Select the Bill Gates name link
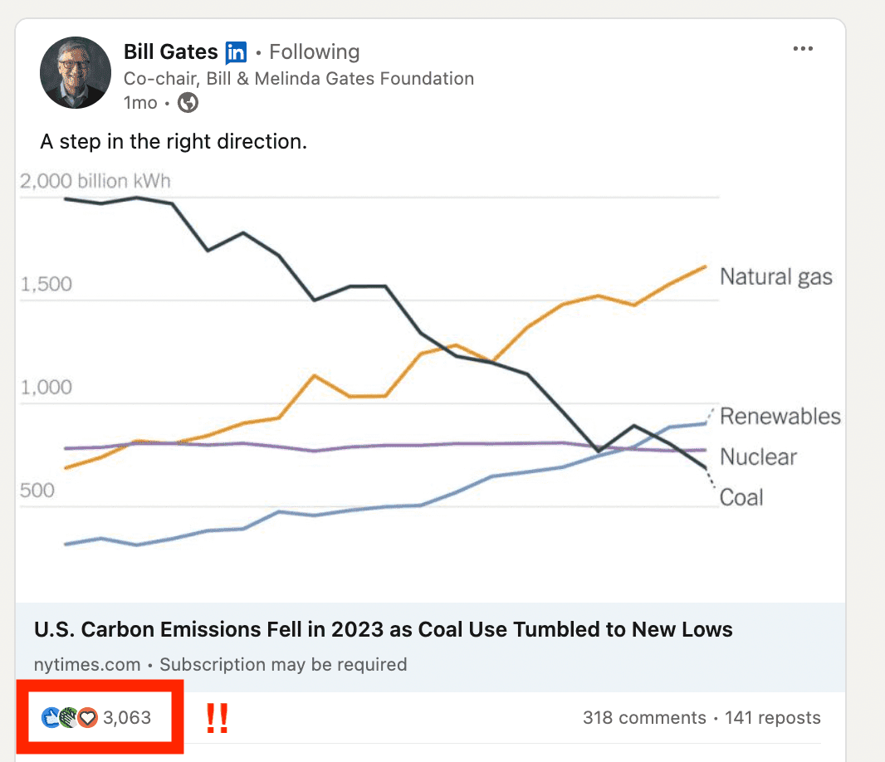 pos(172,51)
